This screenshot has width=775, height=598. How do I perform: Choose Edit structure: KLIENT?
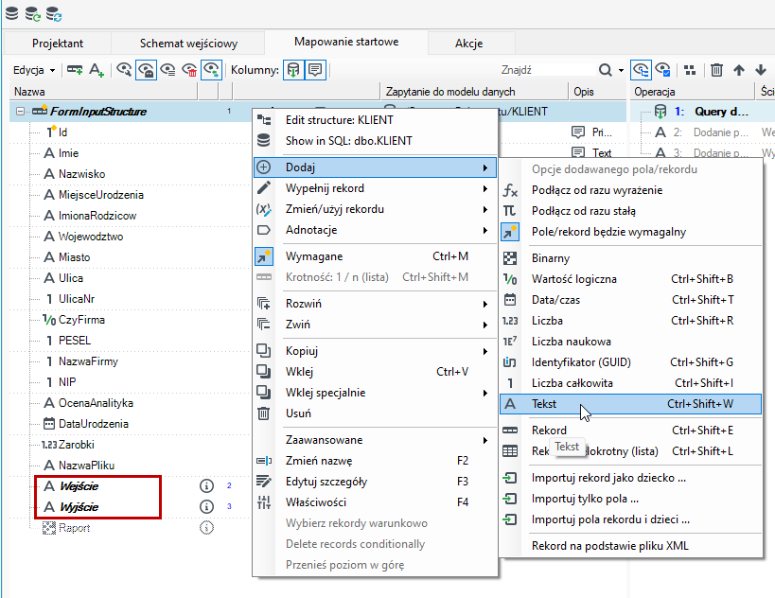tap(375, 120)
